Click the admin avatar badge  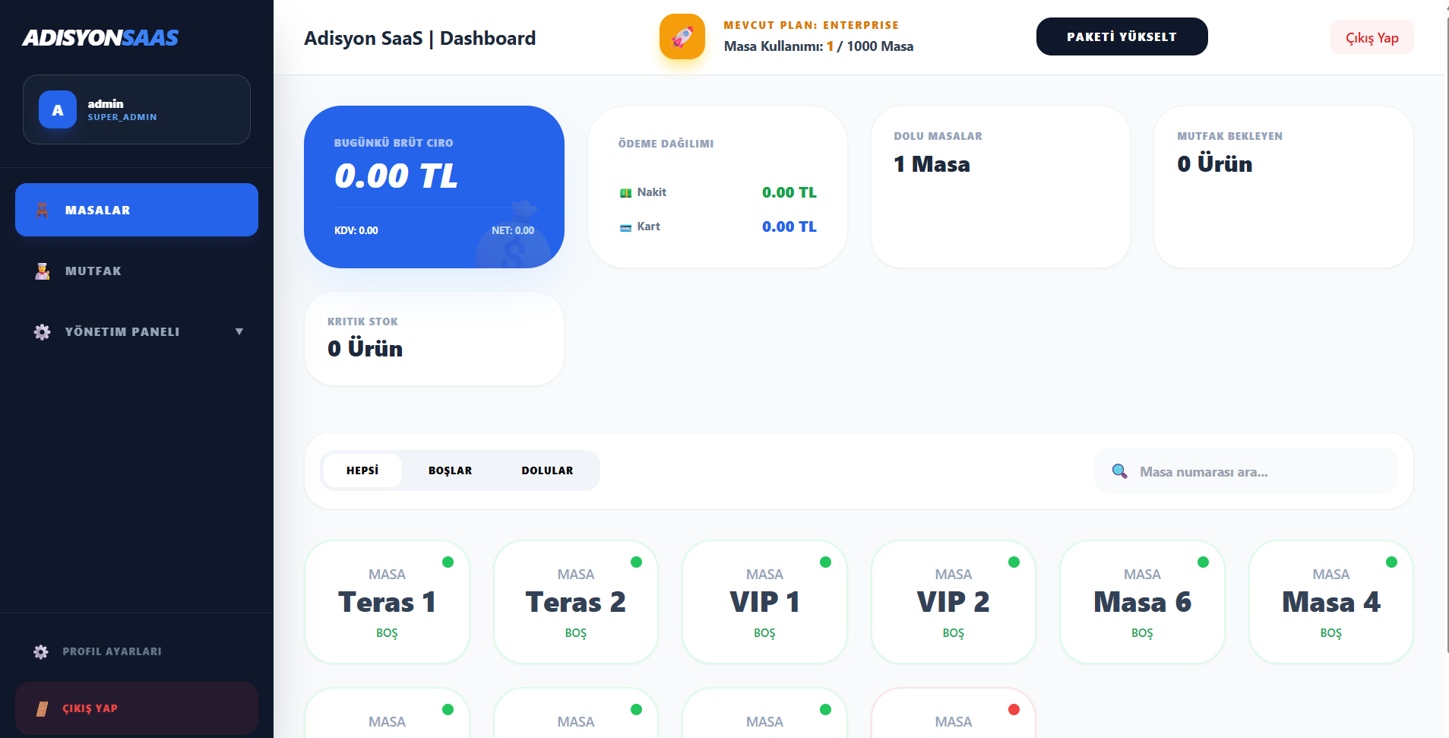[x=58, y=110]
